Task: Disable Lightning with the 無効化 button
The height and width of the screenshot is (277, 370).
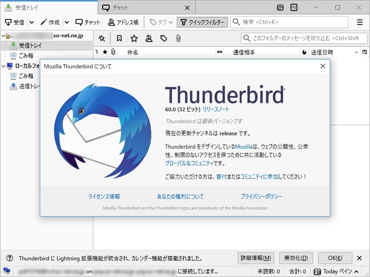Action: (296, 258)
